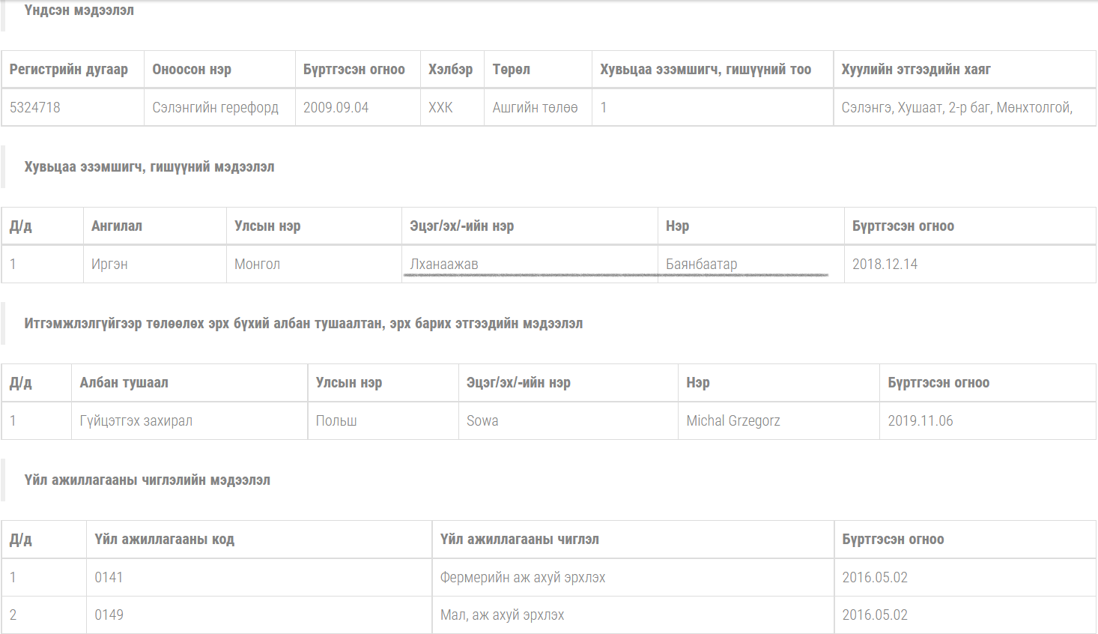Click shareholder registered date 2018.12.14
The image size is (1098, 634).
click(885, 264)
